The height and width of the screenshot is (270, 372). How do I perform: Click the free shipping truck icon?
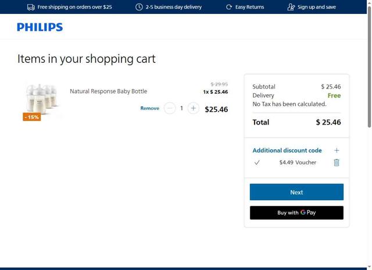[31, 7]
